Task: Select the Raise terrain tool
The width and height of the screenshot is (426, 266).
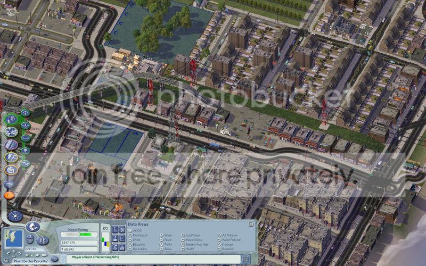Action: 25,113
